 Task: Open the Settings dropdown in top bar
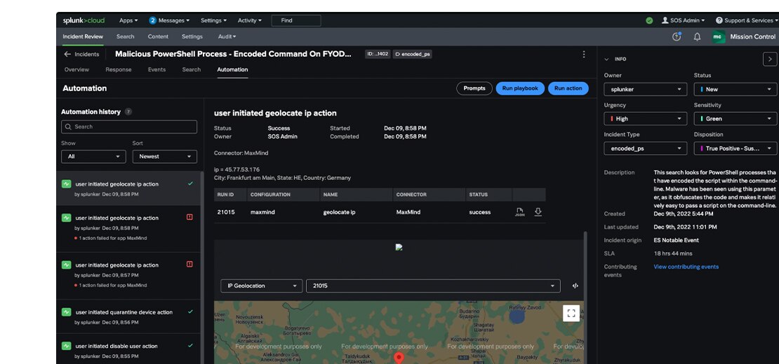(x=213, y=20)
